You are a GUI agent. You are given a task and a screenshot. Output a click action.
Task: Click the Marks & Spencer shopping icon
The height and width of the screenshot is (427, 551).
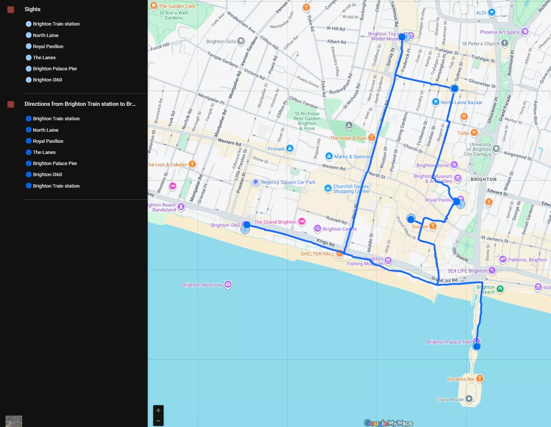click(329, 156)
